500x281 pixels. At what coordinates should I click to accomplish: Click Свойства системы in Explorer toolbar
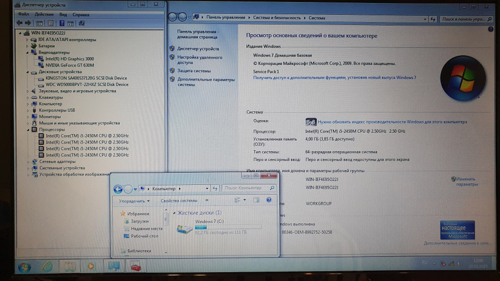(179, 201)
